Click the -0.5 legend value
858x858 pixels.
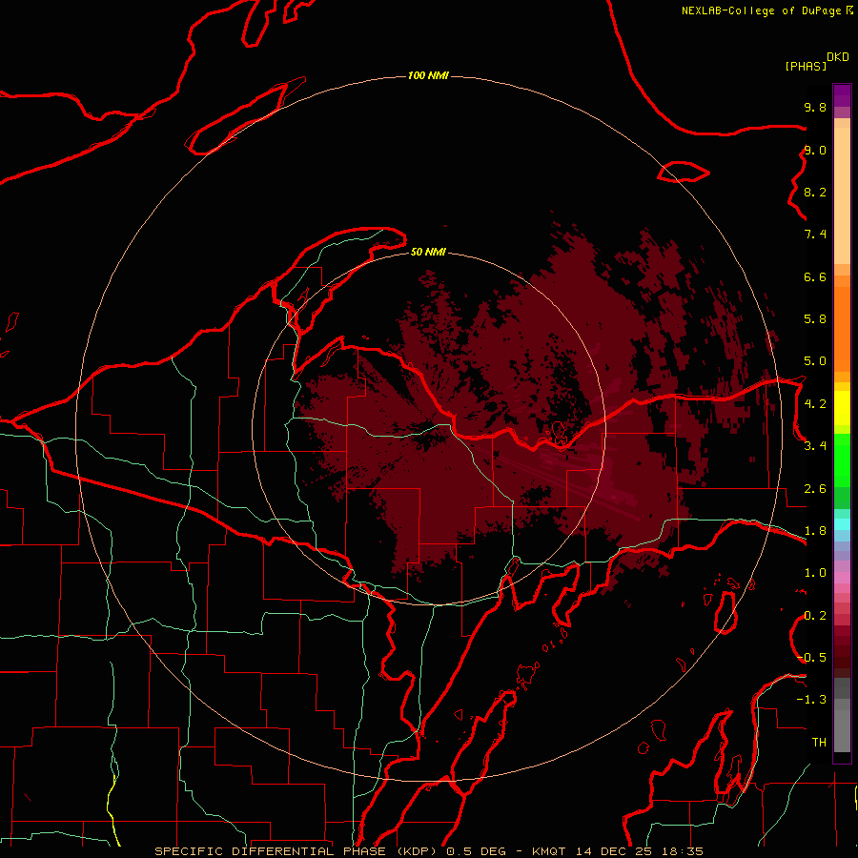811,658
